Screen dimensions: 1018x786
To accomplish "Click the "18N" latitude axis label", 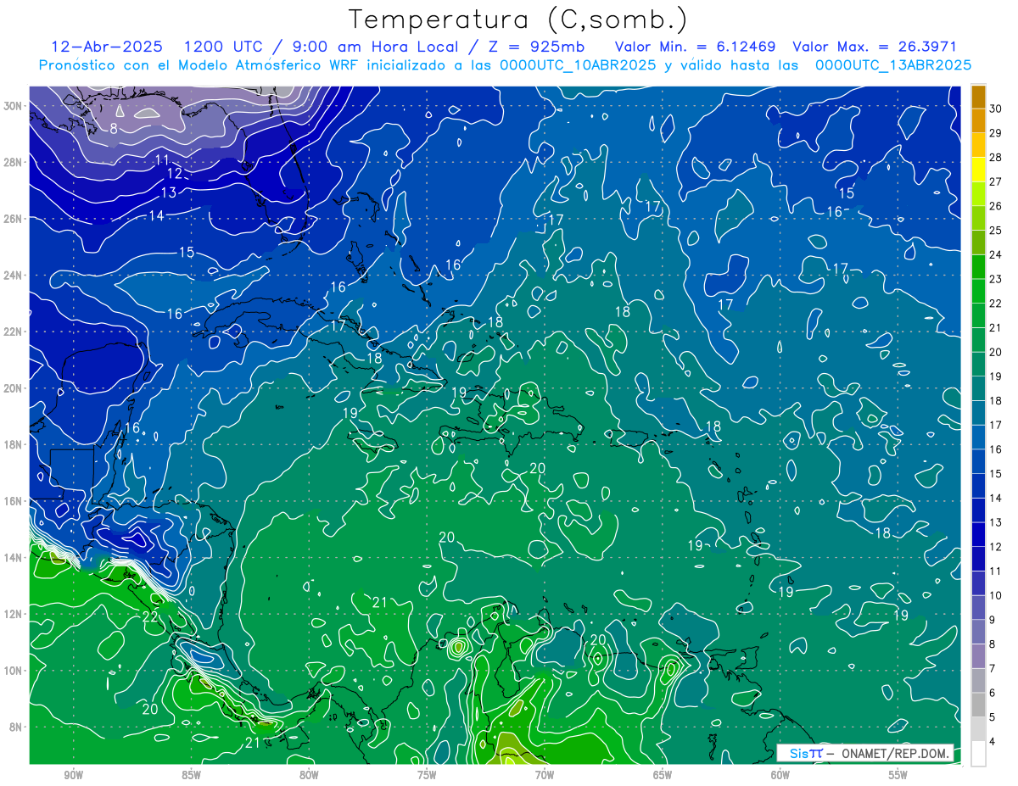I will click(x=13, y=444).
